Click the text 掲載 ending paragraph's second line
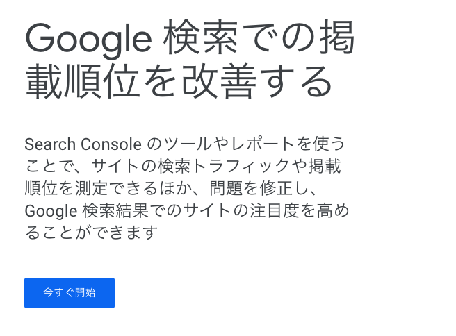The width and height of the screenshot is (456, 336). click(325, 167)
